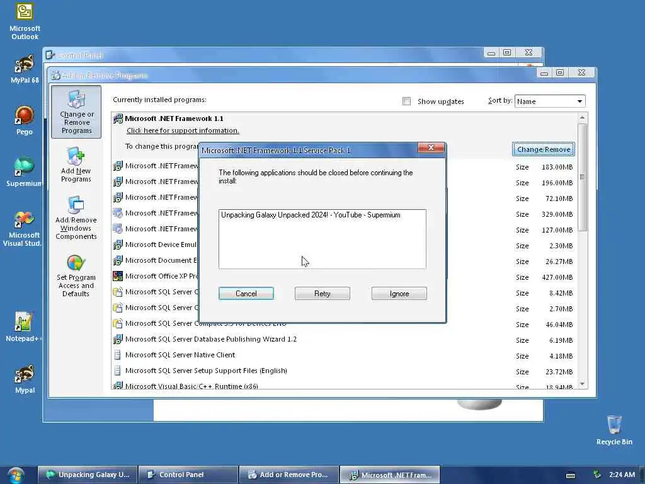Click the SQL Server Native Client row icon
Image resolution: width=645 pixels, height=484 pixels.
(x=118, y=355)
